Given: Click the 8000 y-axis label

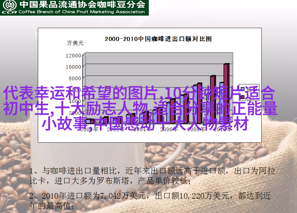Looking at the screenshot, I should (75, 78).
